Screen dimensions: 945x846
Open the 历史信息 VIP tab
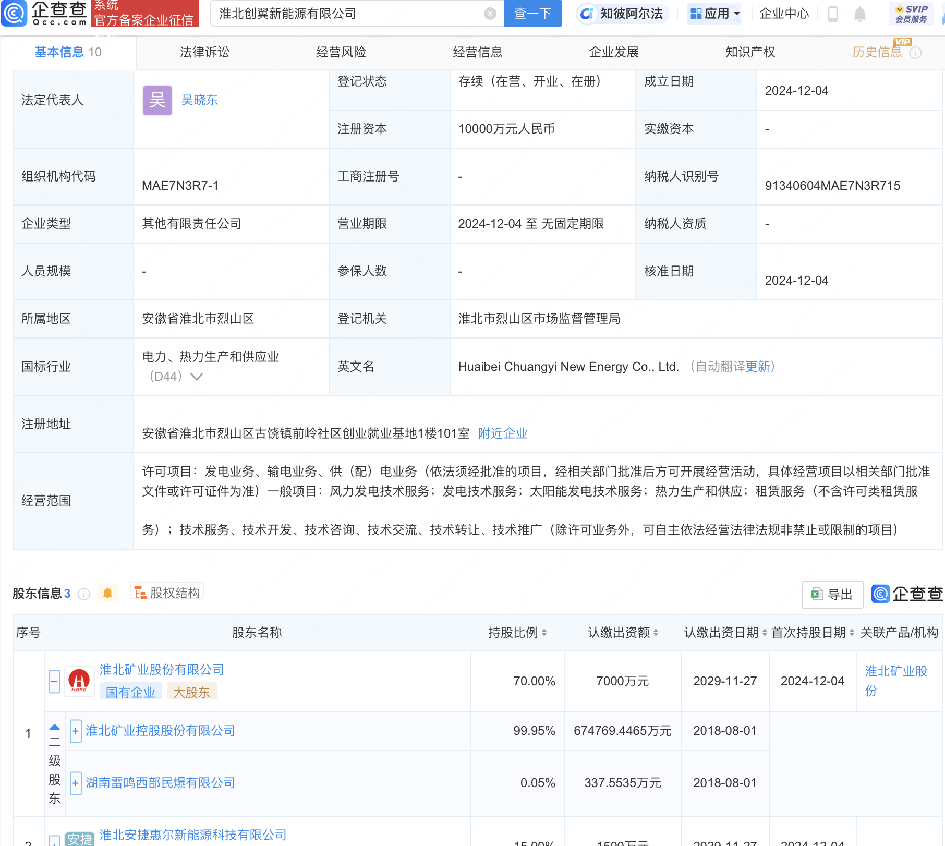[x=877, y=52]
